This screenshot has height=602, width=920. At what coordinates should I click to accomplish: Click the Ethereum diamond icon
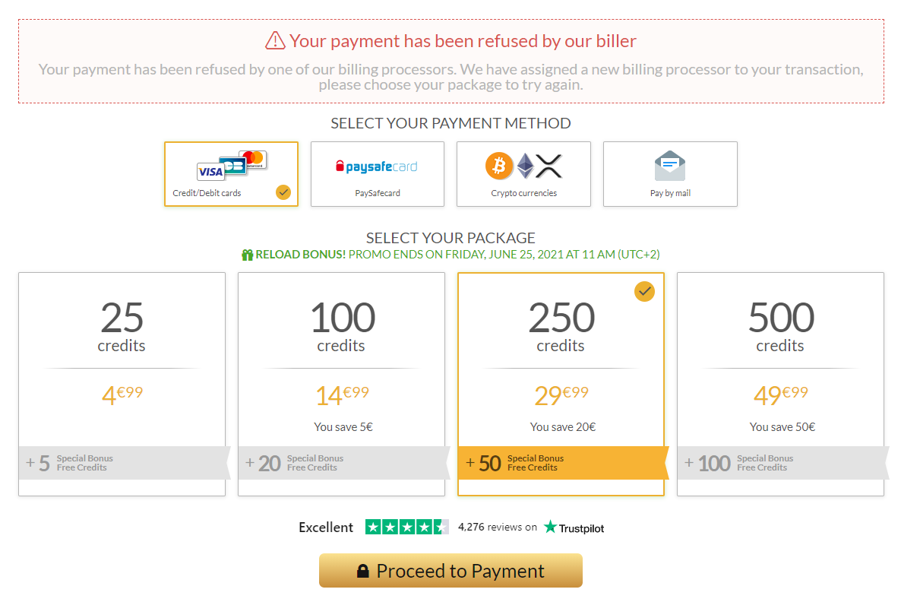tap(526, 166)
